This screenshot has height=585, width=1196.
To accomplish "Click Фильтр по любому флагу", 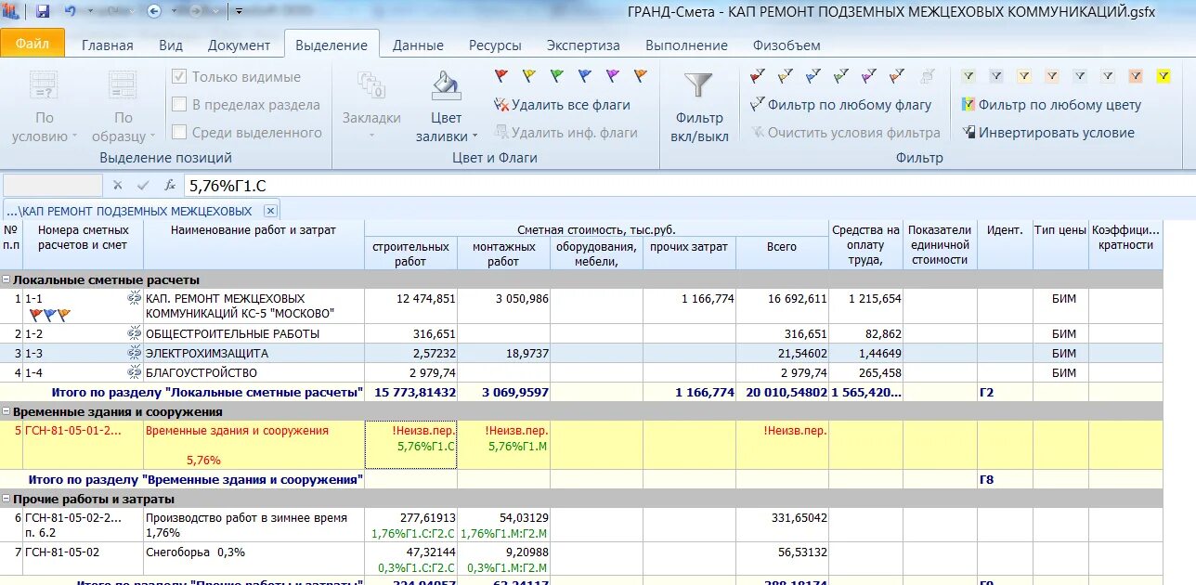I will tap(840, 105).
